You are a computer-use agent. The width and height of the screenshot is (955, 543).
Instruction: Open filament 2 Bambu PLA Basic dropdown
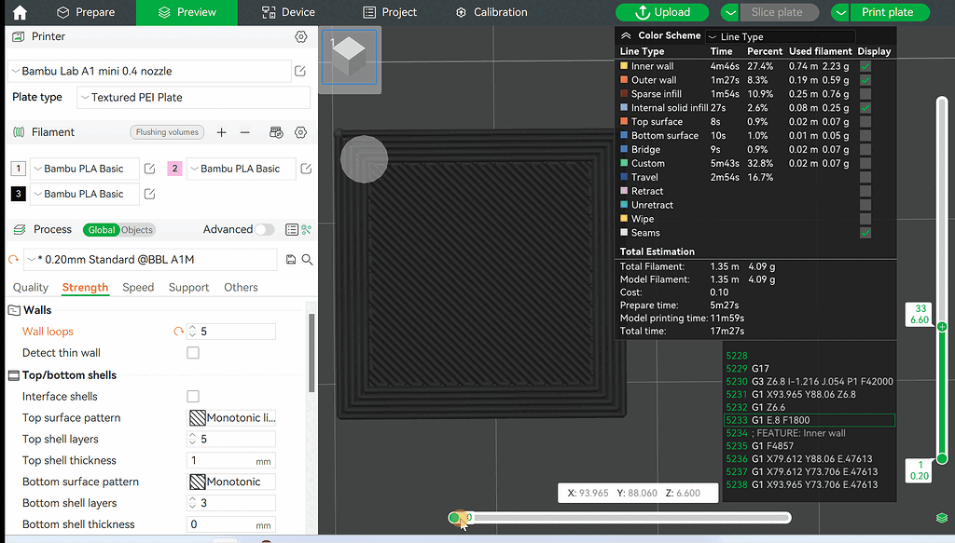click(242, 169)
